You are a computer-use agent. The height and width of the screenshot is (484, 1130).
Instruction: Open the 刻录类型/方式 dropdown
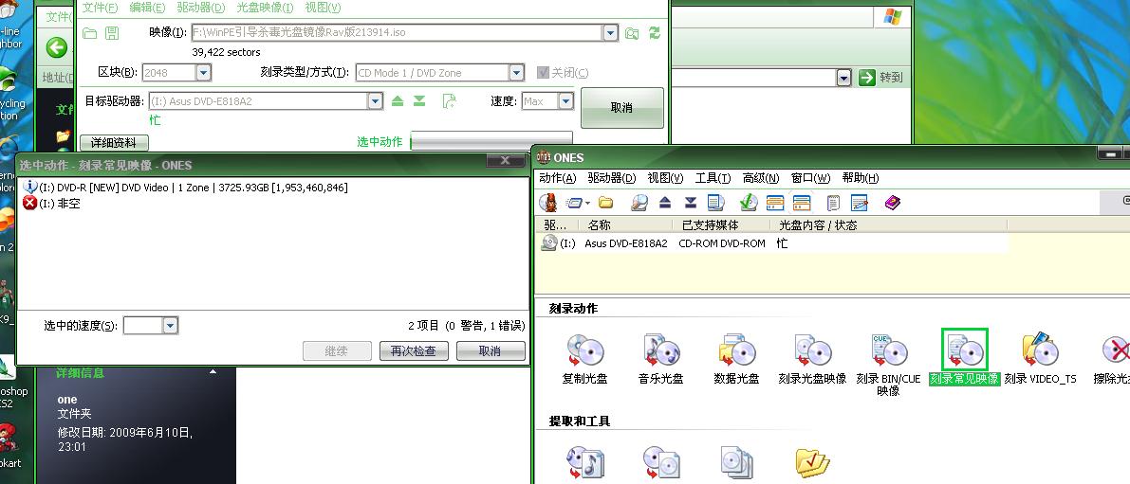click(517, 73)
